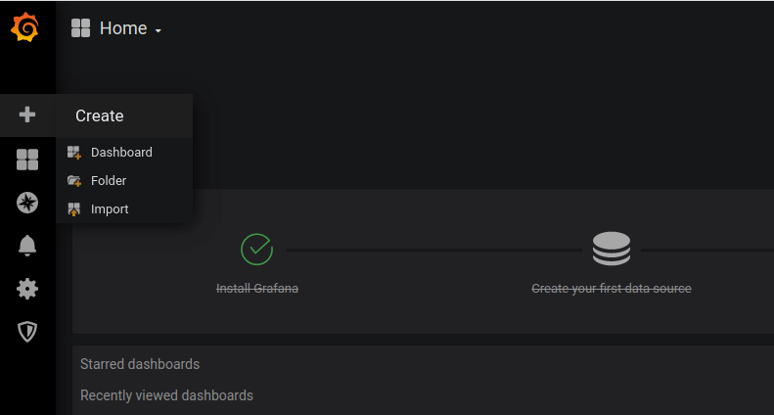Click the Recently viewed dashboards heading
Screen dimensions: 774x415
[x=166, y=395]
